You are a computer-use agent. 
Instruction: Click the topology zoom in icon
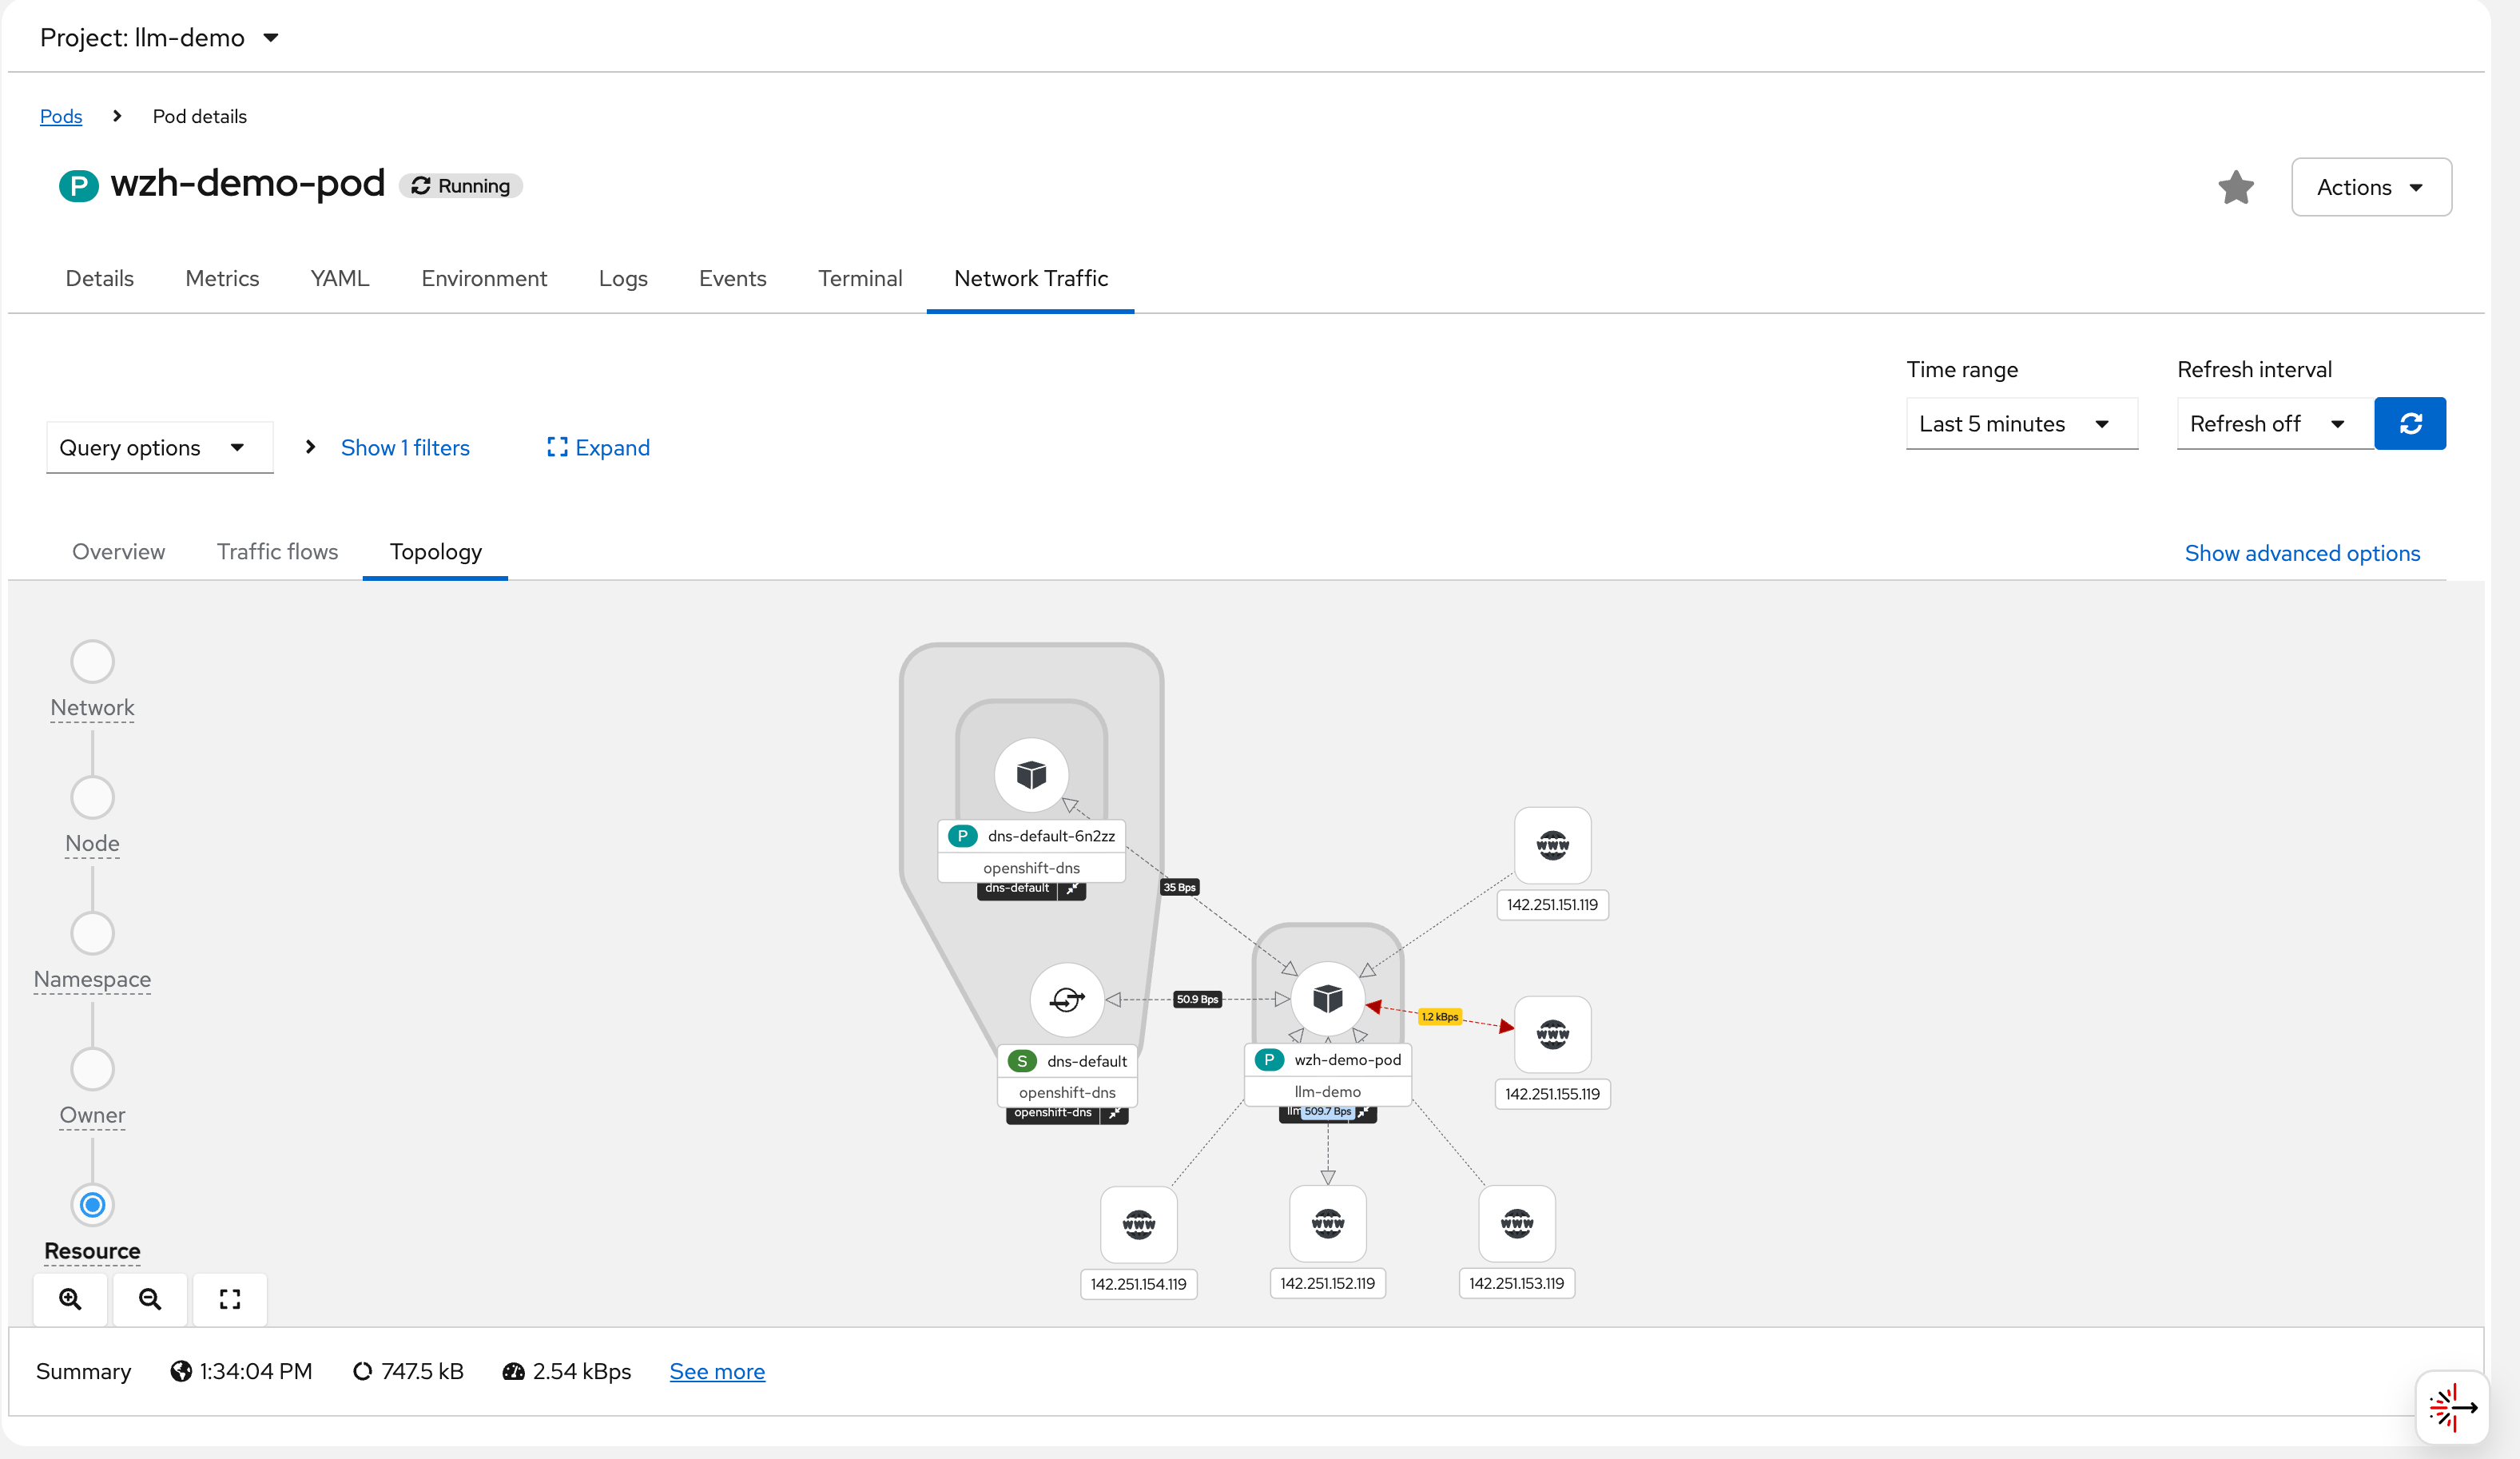point(70,1298)
